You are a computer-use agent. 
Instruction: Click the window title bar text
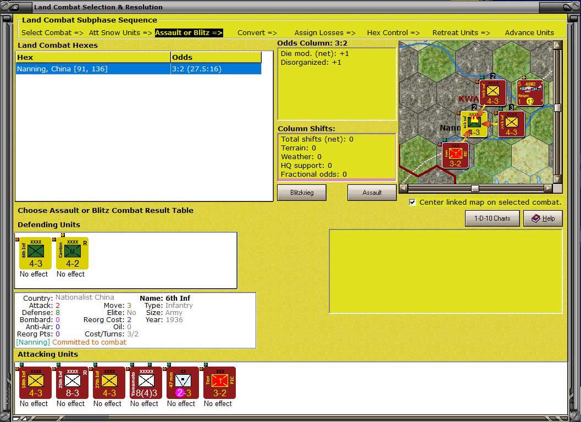(x=98, y=7)
